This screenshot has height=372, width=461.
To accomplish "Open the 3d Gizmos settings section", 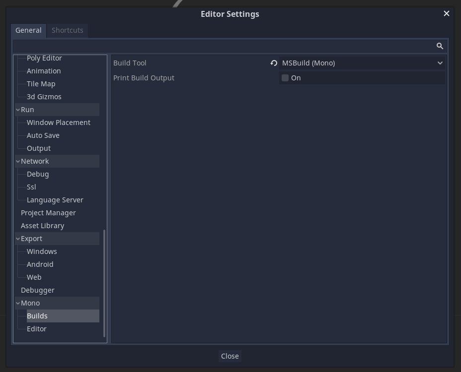I will click(44, 96).
